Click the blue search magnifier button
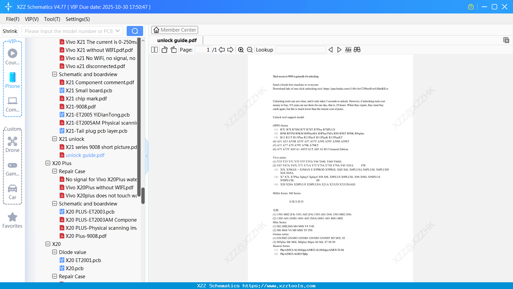Image resolution: width=513 pixels, height=289 pixels. (x=135, y=31)
